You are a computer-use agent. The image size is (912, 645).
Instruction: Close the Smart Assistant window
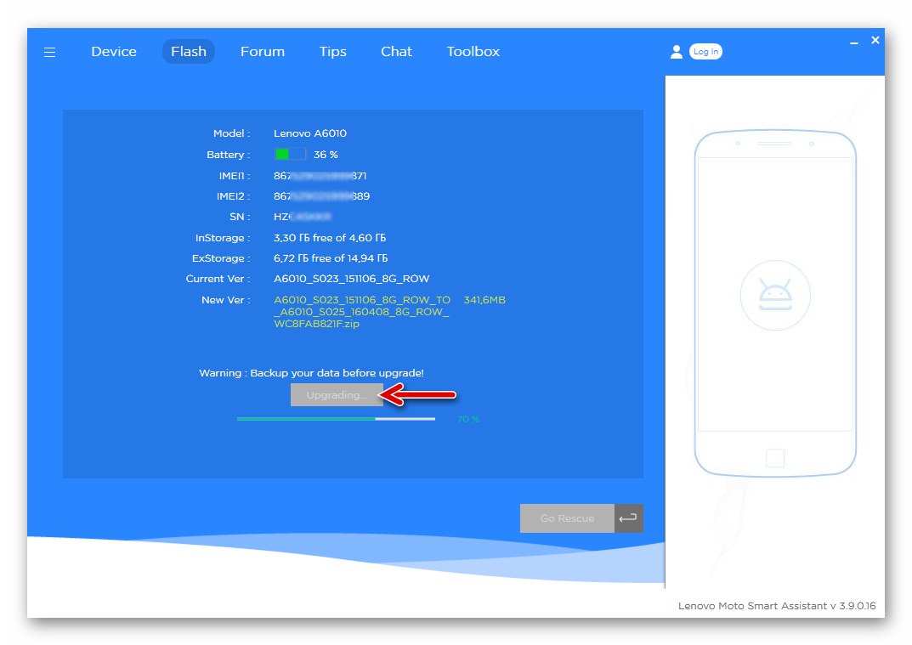pos(875,40)
